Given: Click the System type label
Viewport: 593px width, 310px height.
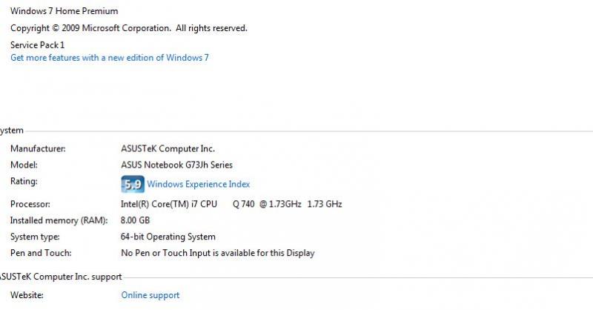Looking at the screenshot, I should tap(35, 237).
